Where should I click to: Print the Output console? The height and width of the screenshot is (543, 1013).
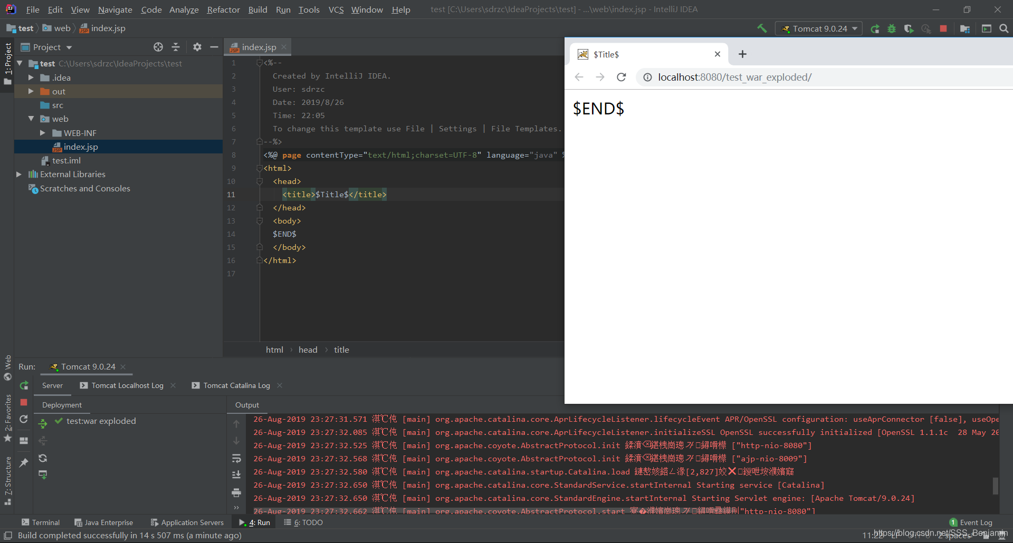click(236, 492)
